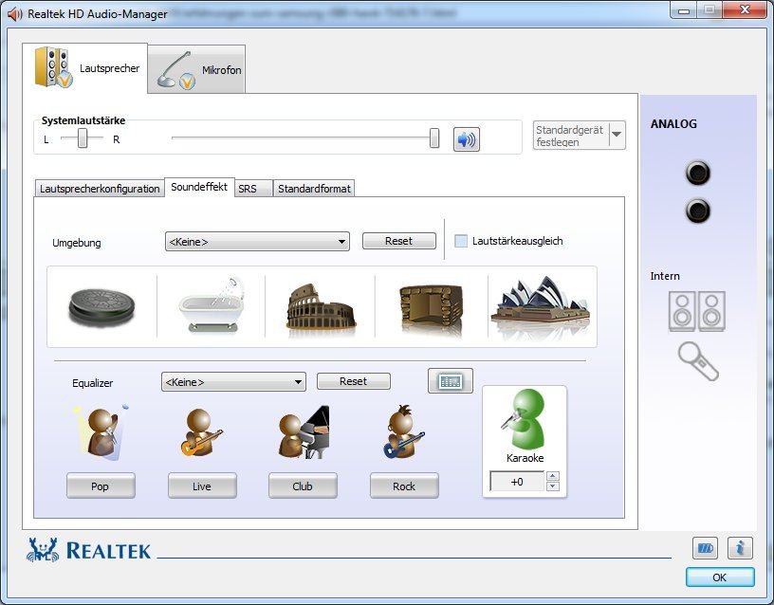Click the lower analog audio jack

click(x=698, y=211)
